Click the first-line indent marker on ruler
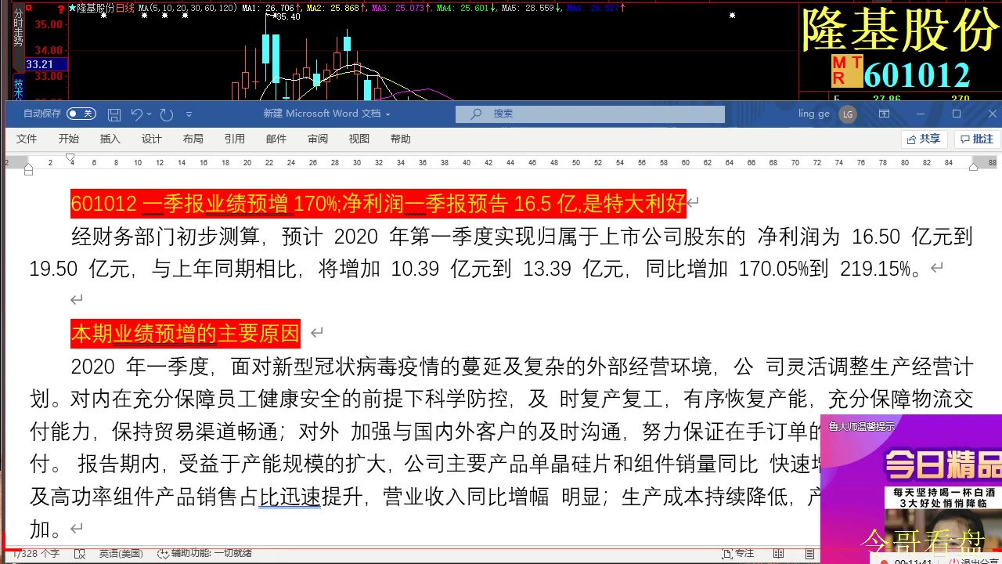 point(71,158)
